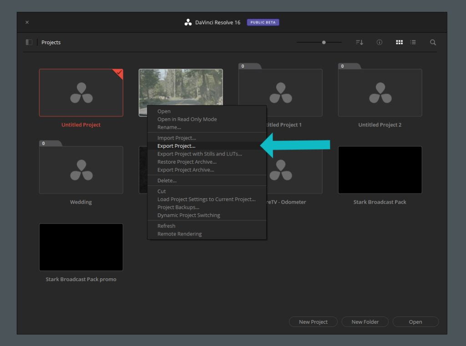Open the Wedding project folder

point(81,170)
